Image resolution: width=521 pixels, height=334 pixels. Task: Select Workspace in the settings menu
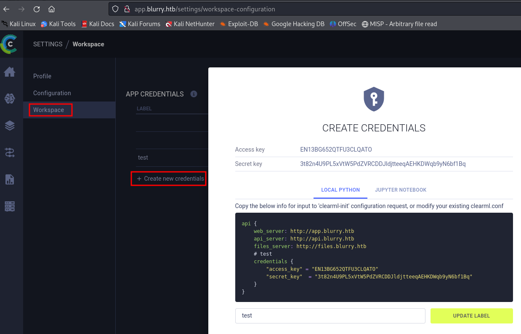[x=49, y=110]
